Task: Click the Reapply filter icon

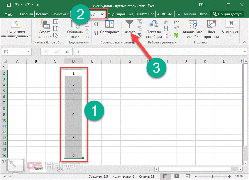Action: coord(140,28)
